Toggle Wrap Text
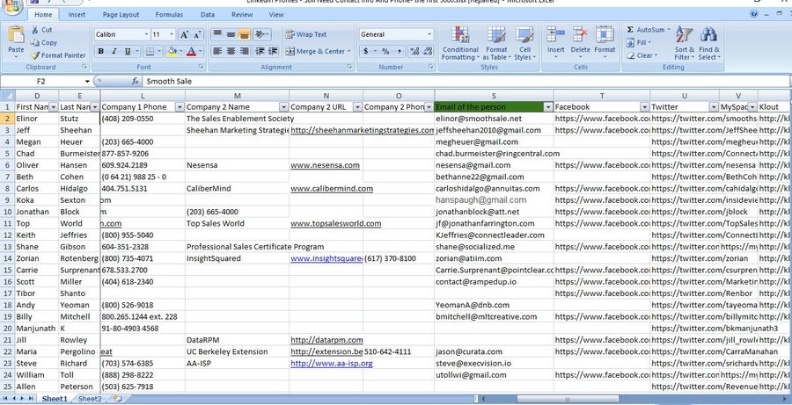The image size is (792, 405). pos(306,34)
